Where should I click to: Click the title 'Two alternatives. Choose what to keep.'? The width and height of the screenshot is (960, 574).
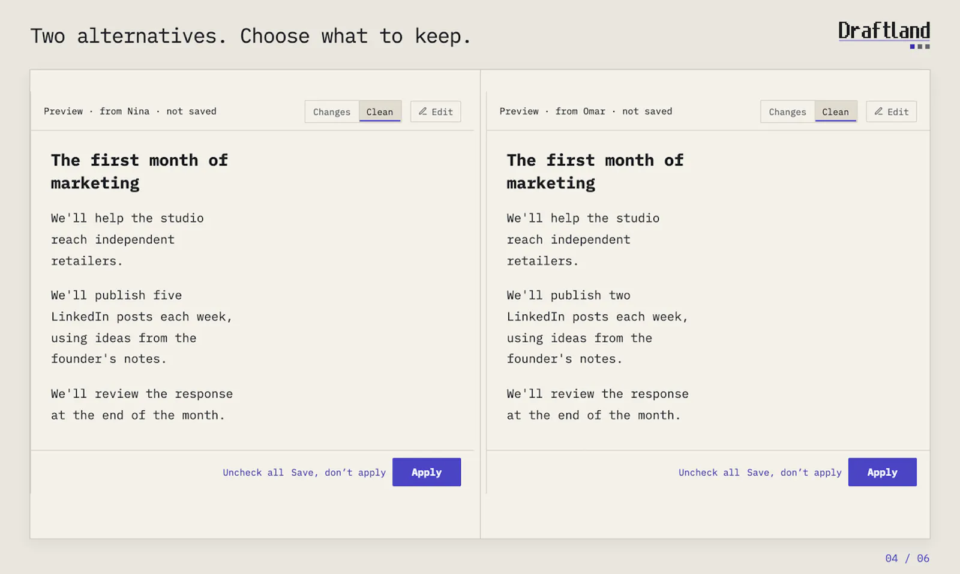coord(251,37)
